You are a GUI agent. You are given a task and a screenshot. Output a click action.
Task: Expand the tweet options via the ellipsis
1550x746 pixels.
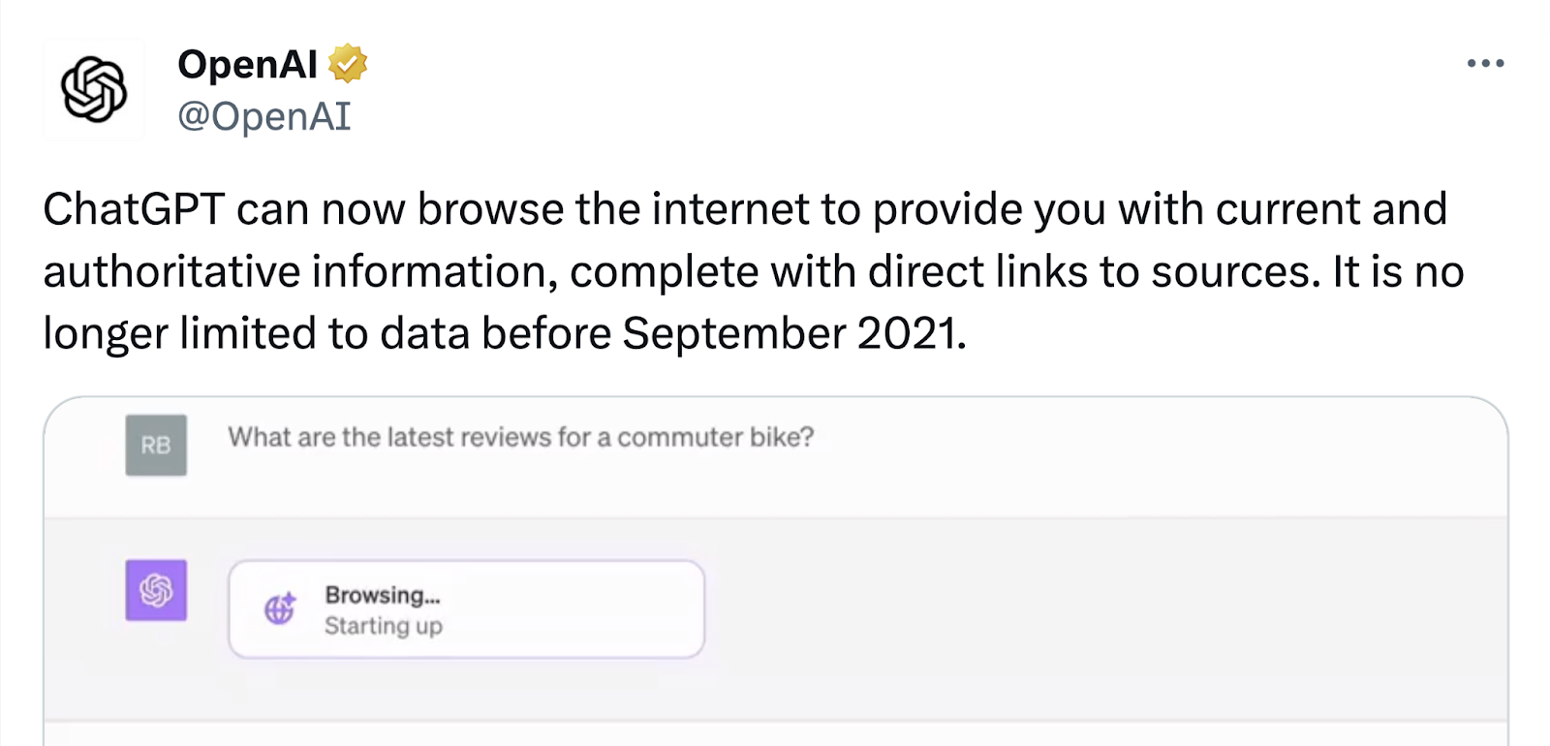click(1483, 62)
